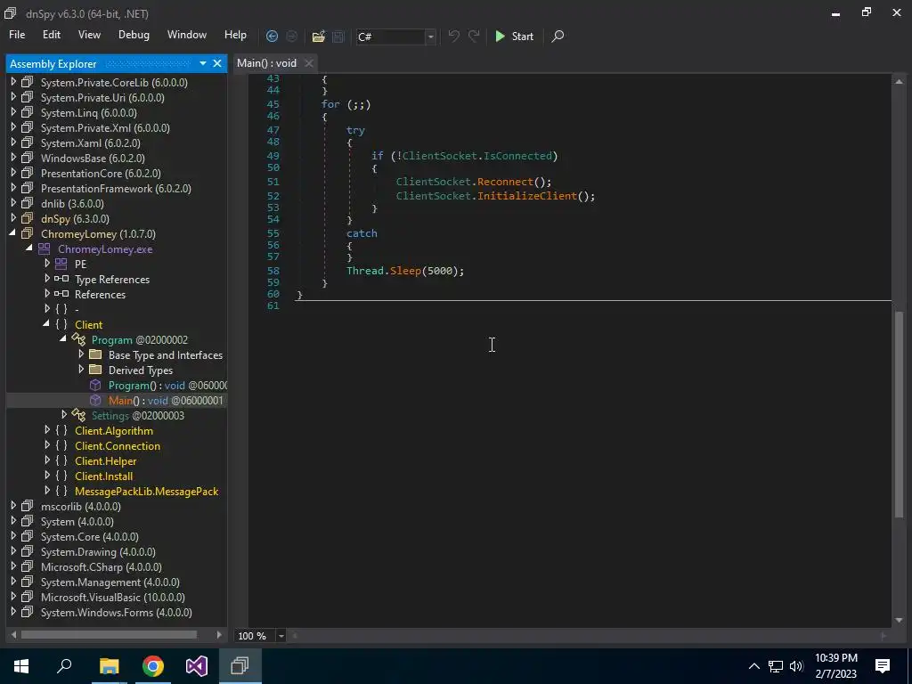The image size is (912, 684).
Task: Click the Derived Types folder icon
Action: point(96,370)
